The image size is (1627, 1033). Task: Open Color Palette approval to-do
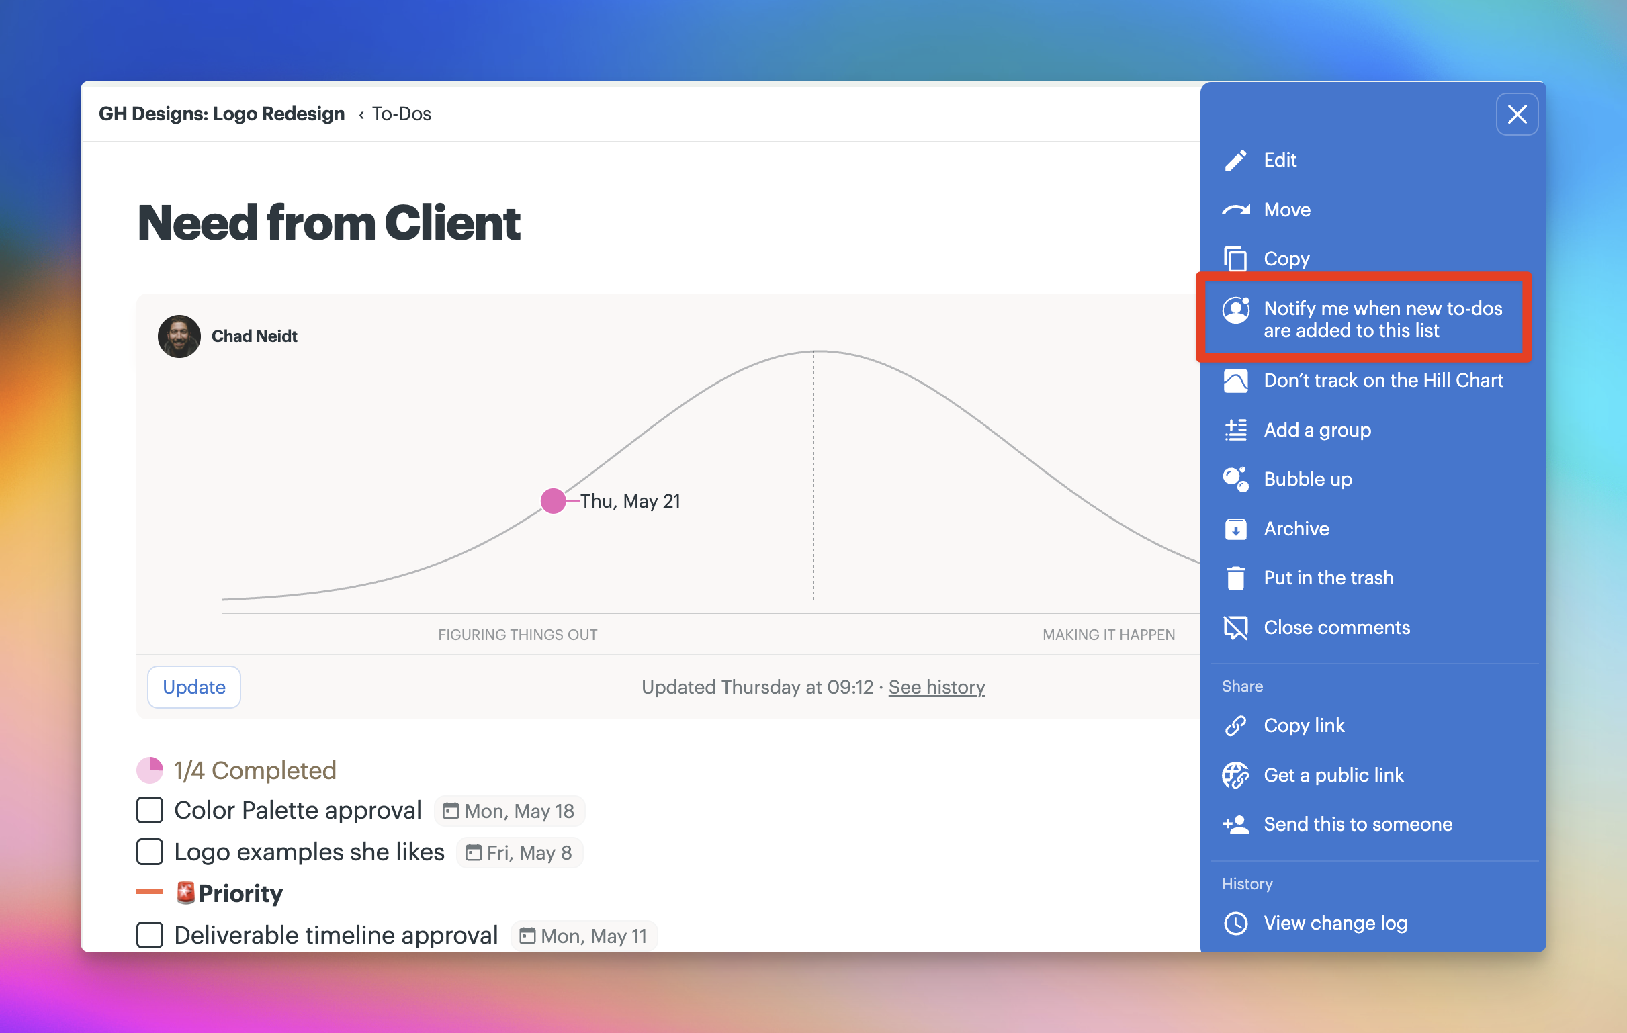tap(298, 810)
